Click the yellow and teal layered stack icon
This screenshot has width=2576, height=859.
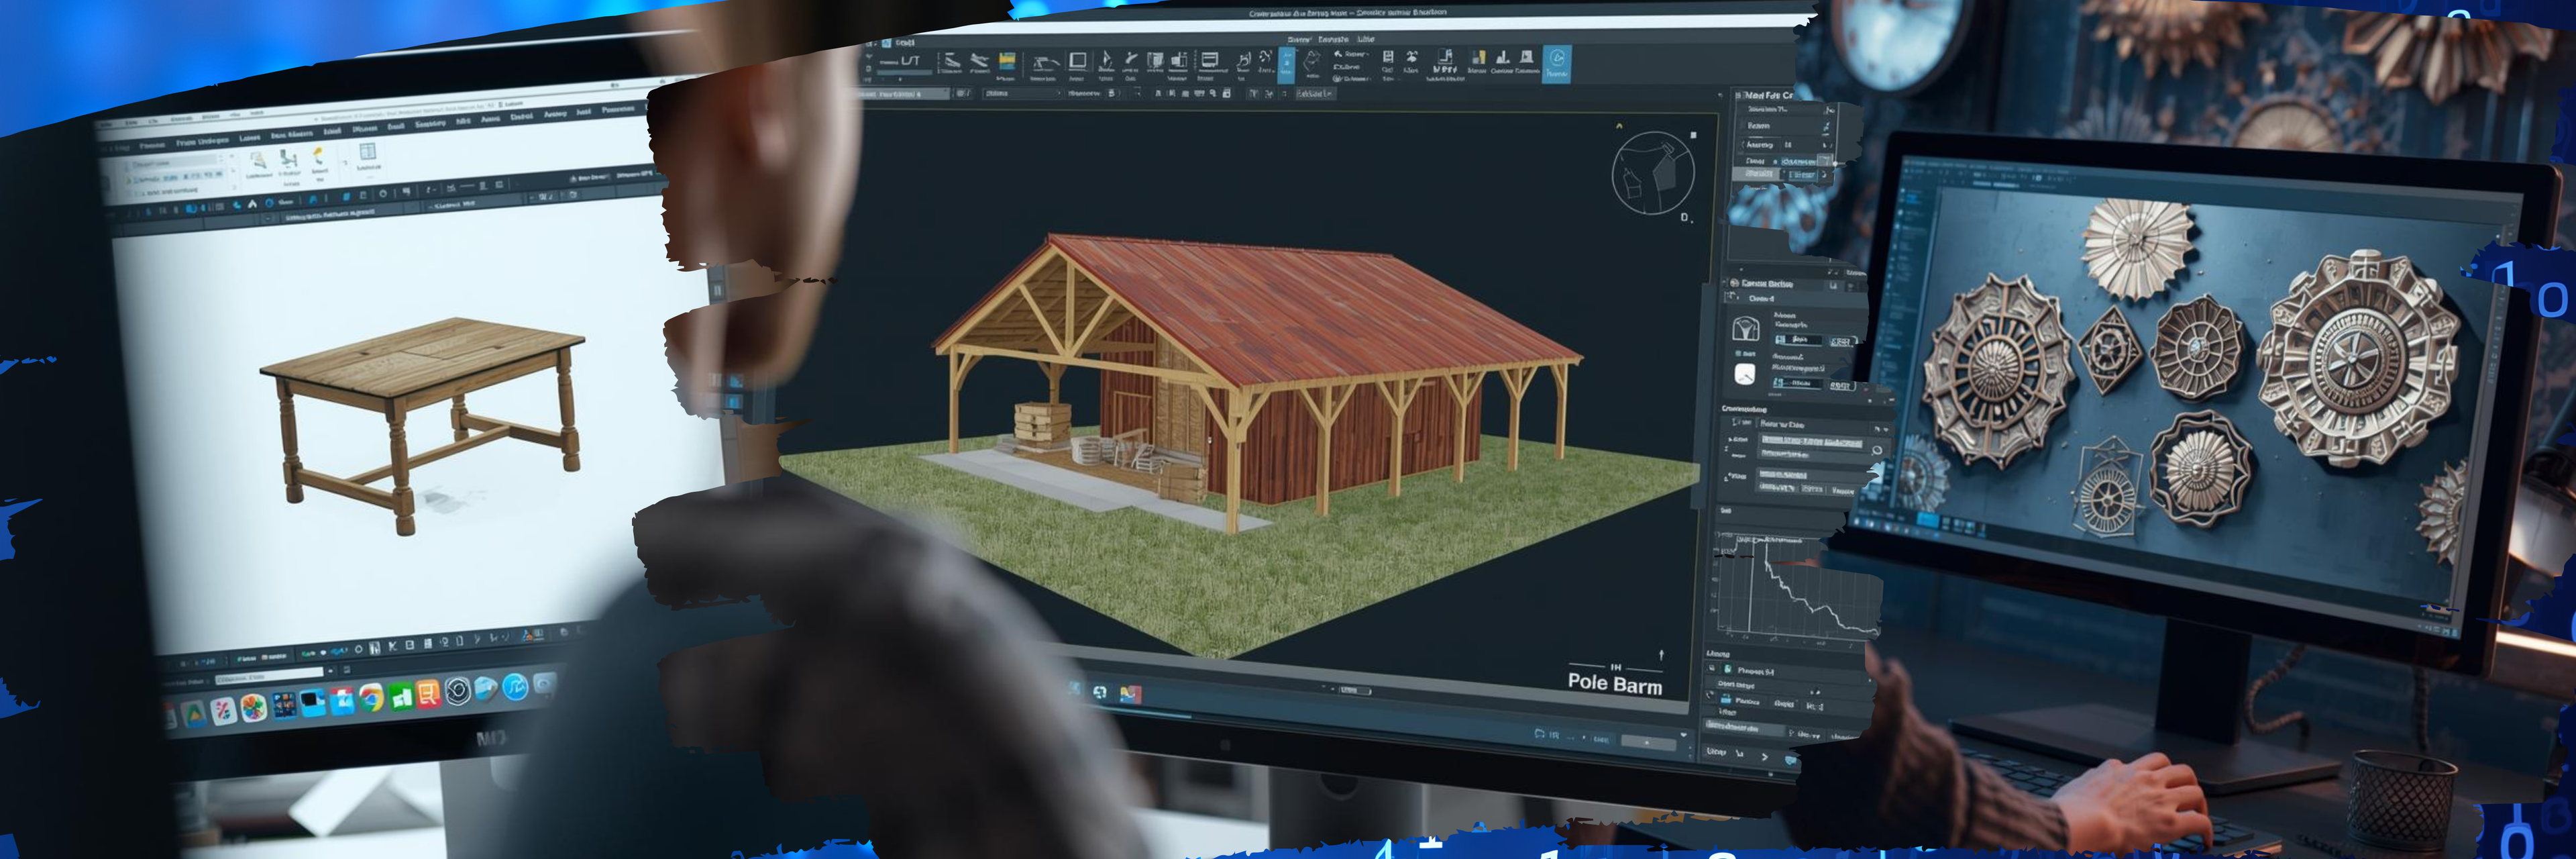tap(1007, 62)
